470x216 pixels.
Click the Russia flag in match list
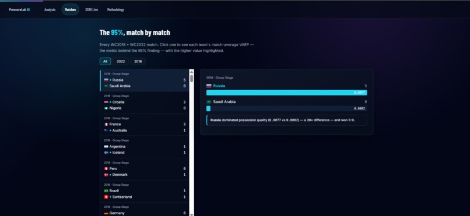[x=106, y=80]
